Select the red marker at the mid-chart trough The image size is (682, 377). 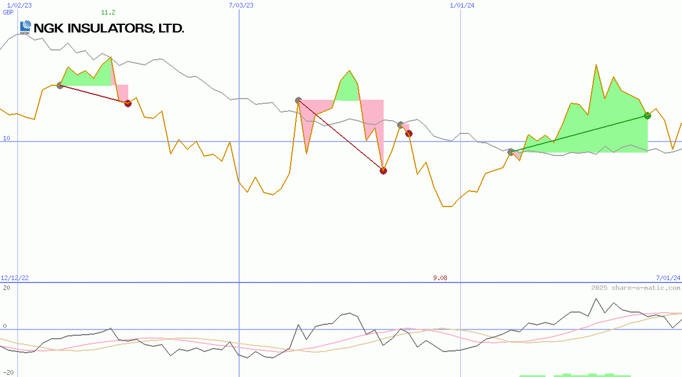coord(383,171)
